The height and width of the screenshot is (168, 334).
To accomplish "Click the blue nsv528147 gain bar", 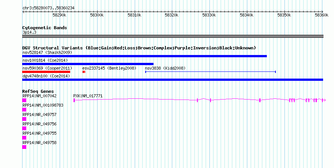I will pyautogui.click(x=144, y=56).
